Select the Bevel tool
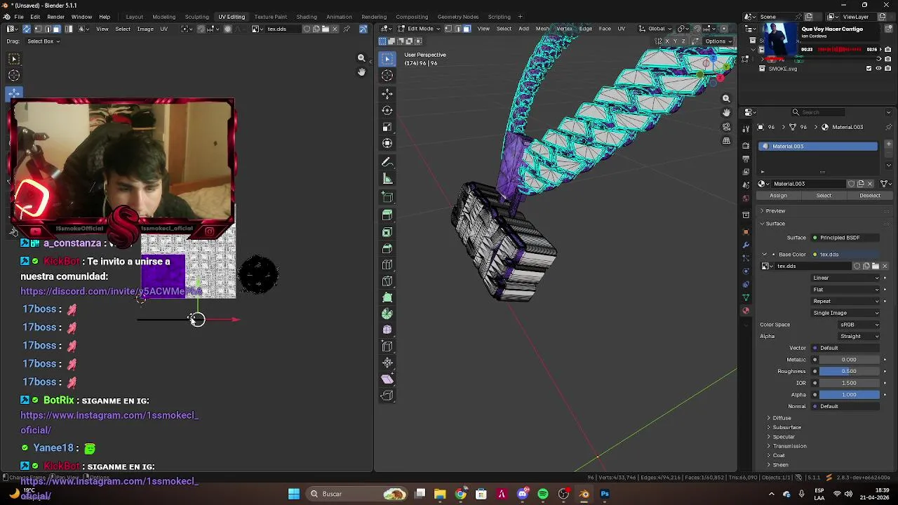Image resolution: width=898 pixels, height=505 pixels. (387, 248)
